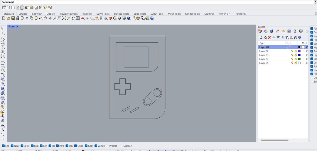Open the Libraries folder tab in panel

point(283,31)
